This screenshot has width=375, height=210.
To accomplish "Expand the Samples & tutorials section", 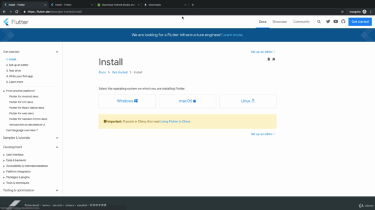I will coord(57,138).
